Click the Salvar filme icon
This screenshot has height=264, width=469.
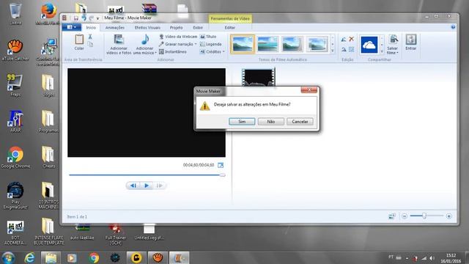[x=393, y=40]
